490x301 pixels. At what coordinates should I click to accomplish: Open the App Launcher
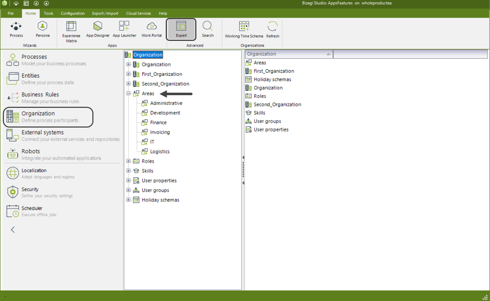[x=124, y=30]
